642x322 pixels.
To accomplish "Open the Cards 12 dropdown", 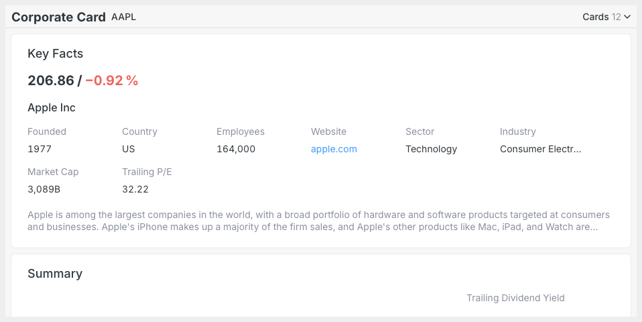I will pos(606,17).
